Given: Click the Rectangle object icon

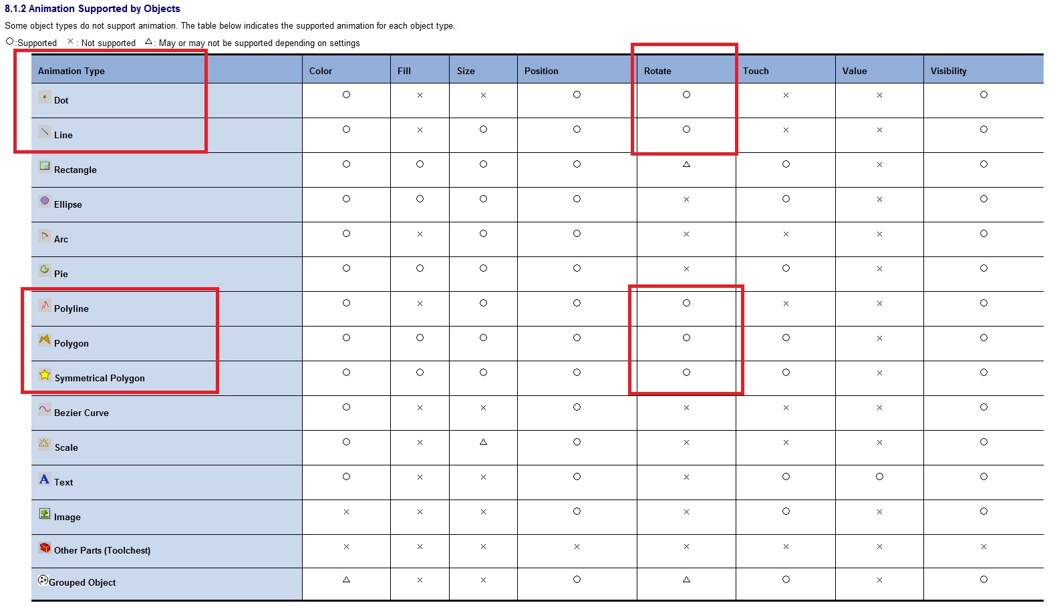Looking at the screenshot, I should pyautogui.click(x=44, y=166).
